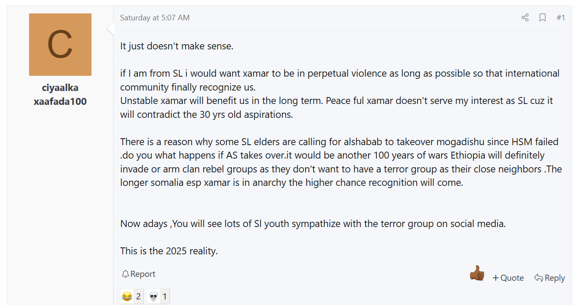This screenshot has width=575, height=305.
Task: Open the Saturday at 5:07 AM timestamp link
Action: (x=155, y=17)
